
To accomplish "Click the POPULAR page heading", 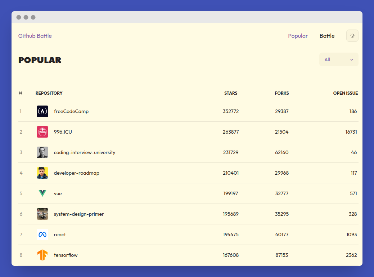I will tap(40, 60).
